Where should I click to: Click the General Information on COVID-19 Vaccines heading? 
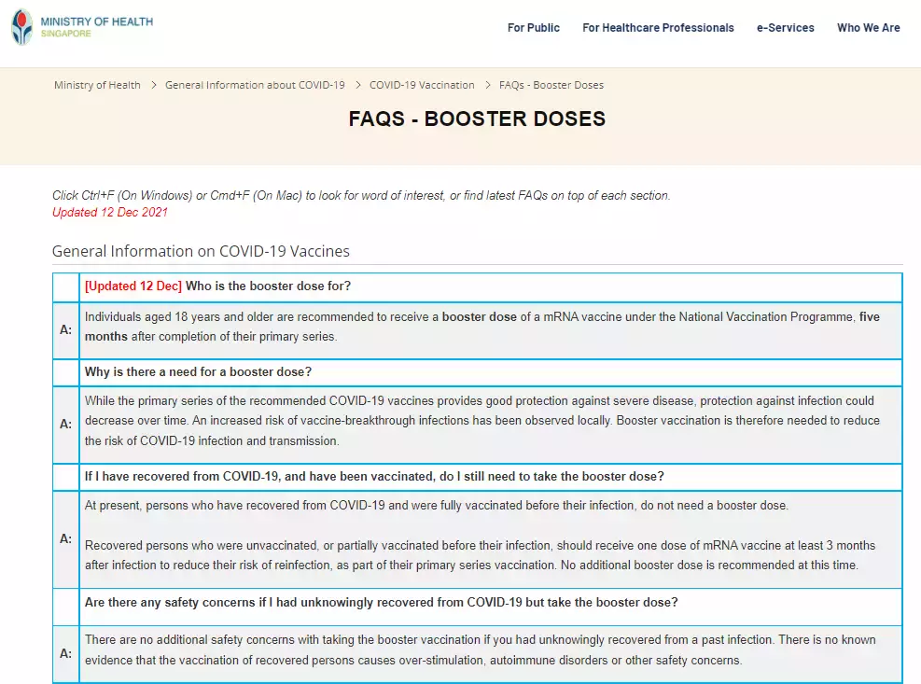pyautogui.click(x=201, y=251)
